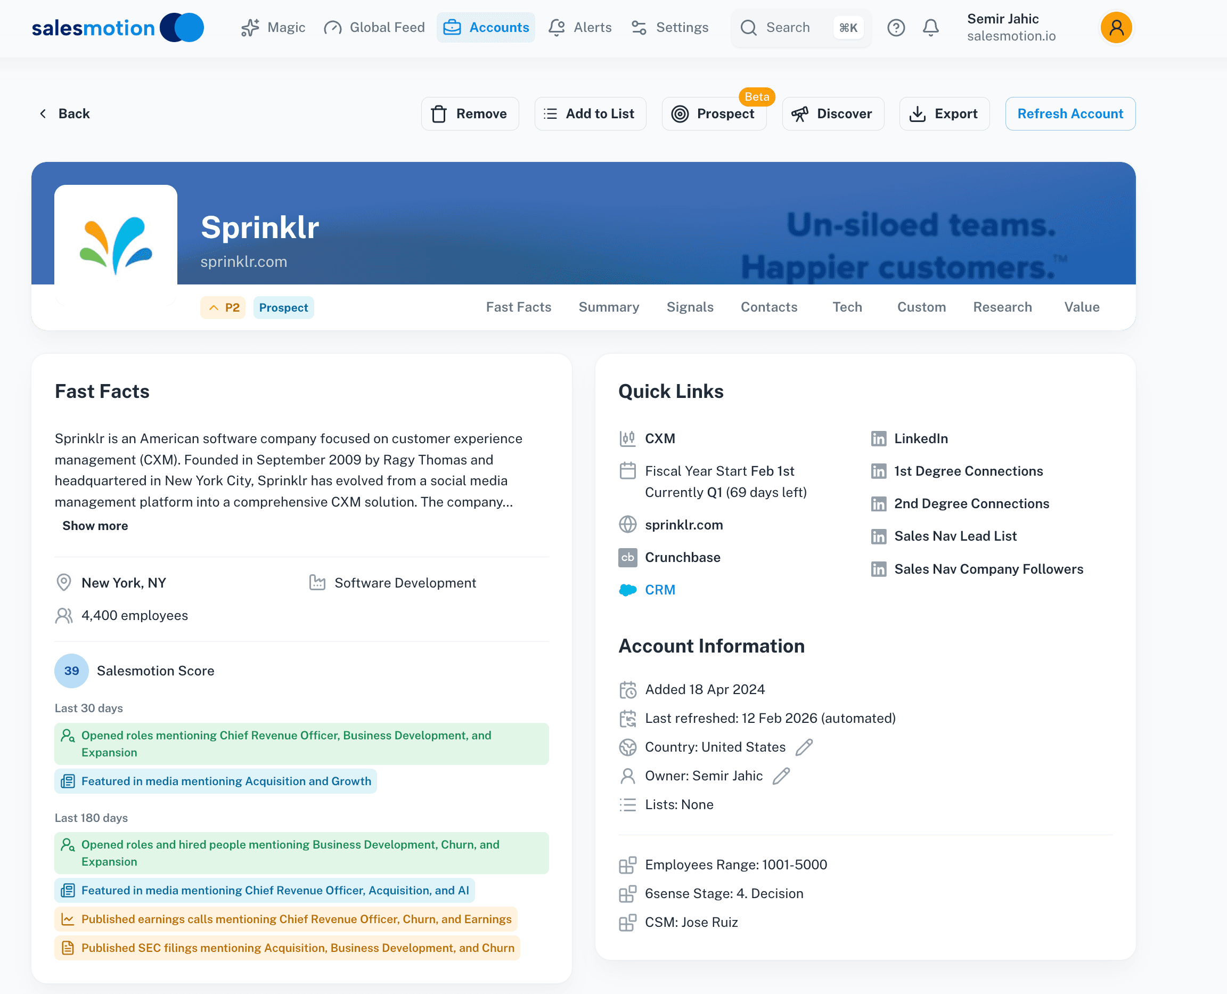
Task: Switch to the Custom tab
Action: tap(921, 307)
